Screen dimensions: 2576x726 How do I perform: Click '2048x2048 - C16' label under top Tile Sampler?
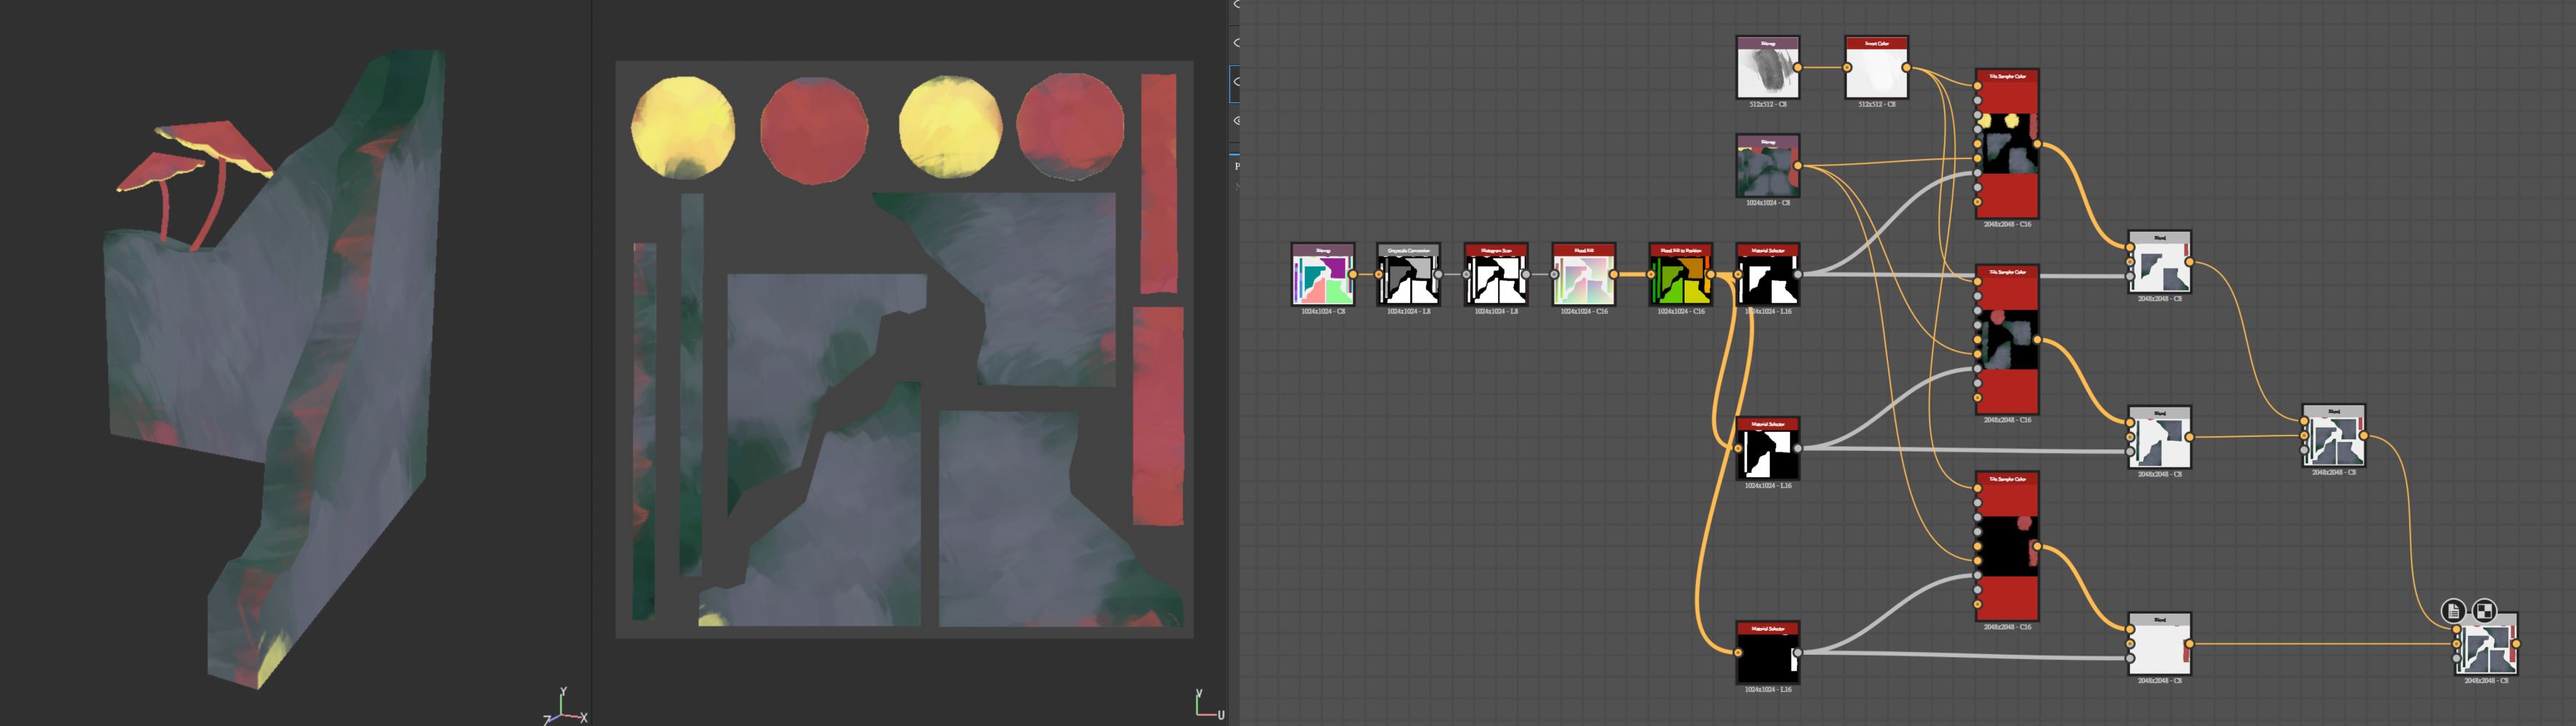point(2007,224)
